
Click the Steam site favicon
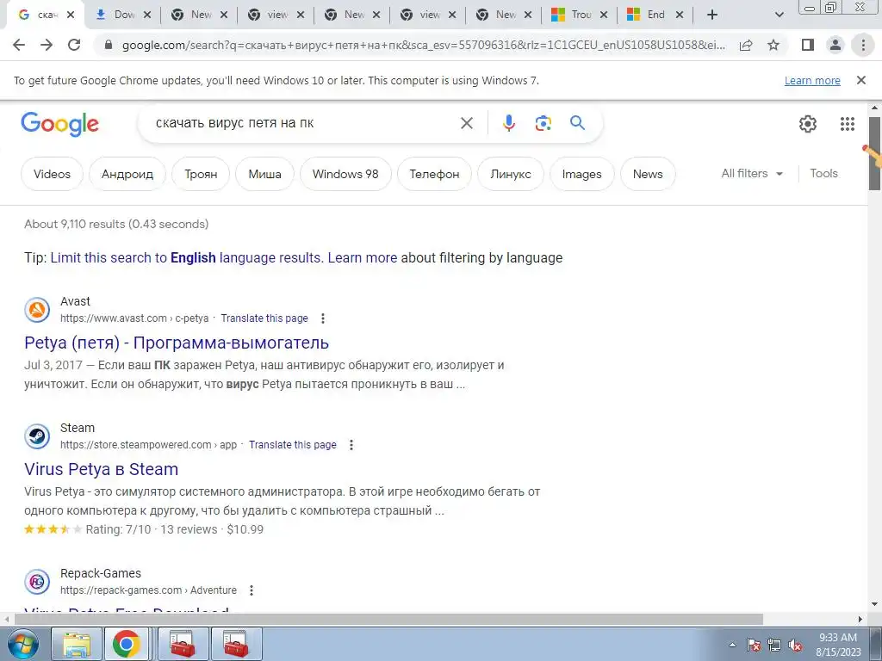click(37, 436)
